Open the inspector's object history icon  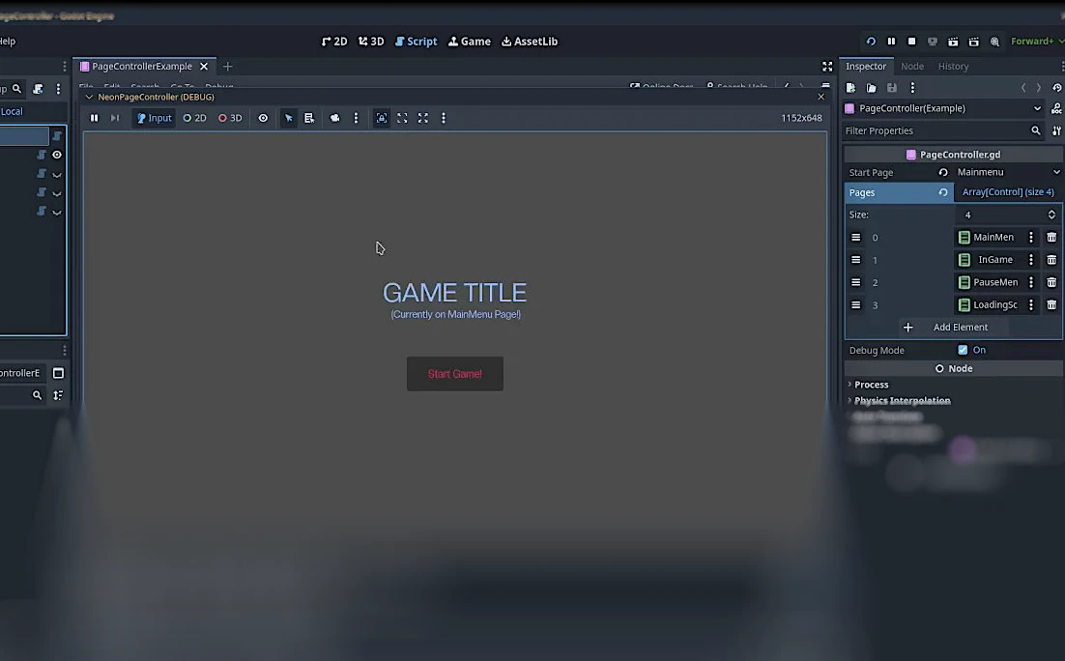pyautogui.click(x=1056, y=88)
